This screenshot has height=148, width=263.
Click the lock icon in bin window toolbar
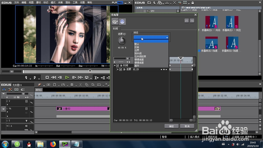[193, 3]
